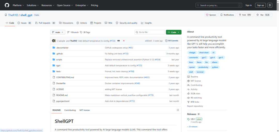The image size is (279, 132).
Task: Switch to the Pull requests tab
Action: pos(45,23)
